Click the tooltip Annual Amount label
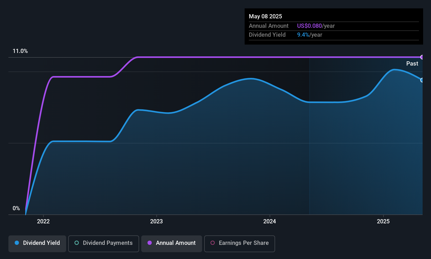This screenshot has height=259, width=431. tap(269, 26)
